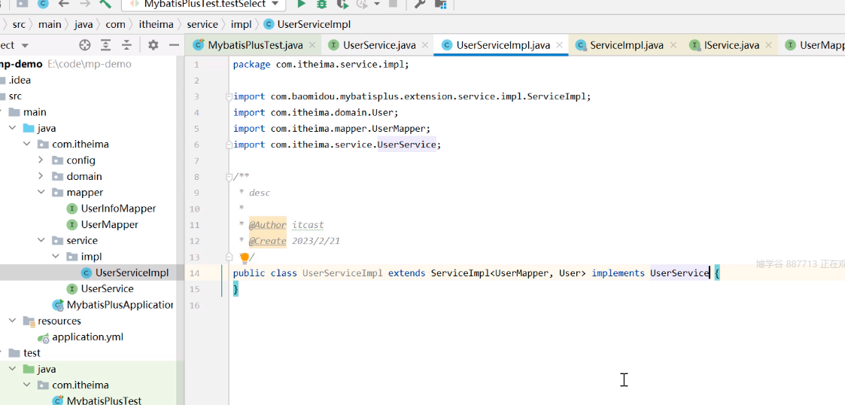Viewport: 845px width, 405px height.
Task: Click the stop square icon
Action: point(393,5)
